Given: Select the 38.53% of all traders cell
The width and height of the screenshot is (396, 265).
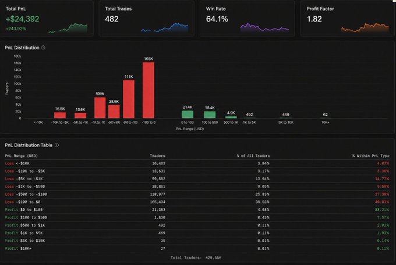Looking at the screenshot, I should click(263, 202).
